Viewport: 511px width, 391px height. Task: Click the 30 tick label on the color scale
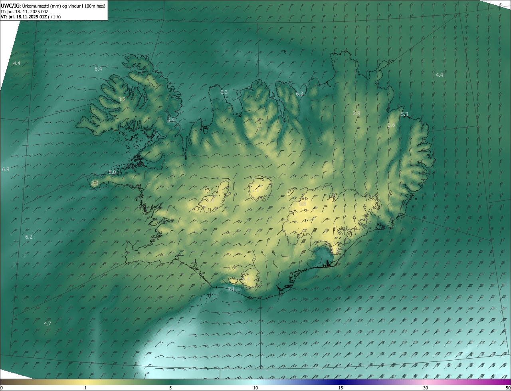pos(426,388)
